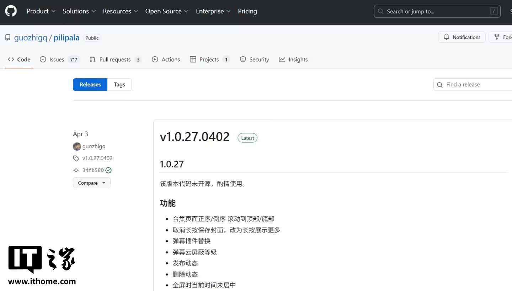
Task: Open the Enterprise dropdown
Action: (x=213, y=11)
